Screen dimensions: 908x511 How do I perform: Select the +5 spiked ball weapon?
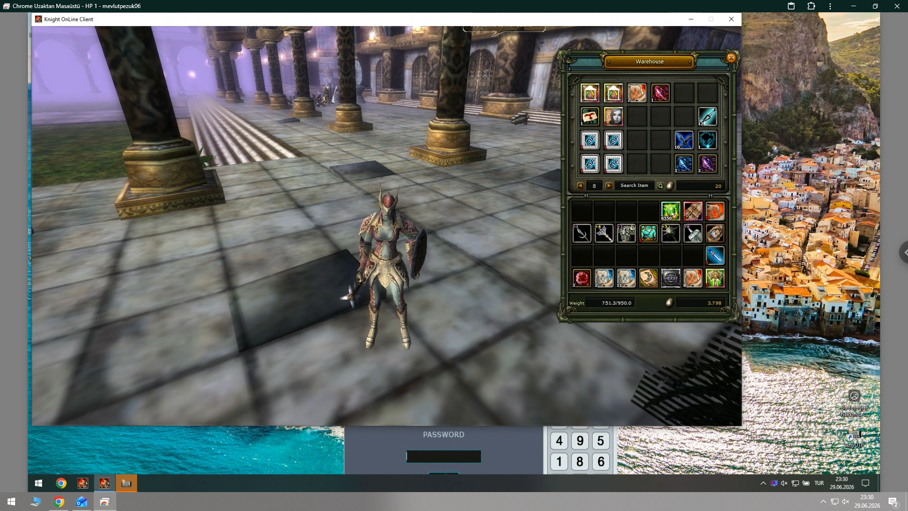pos(671,233)
